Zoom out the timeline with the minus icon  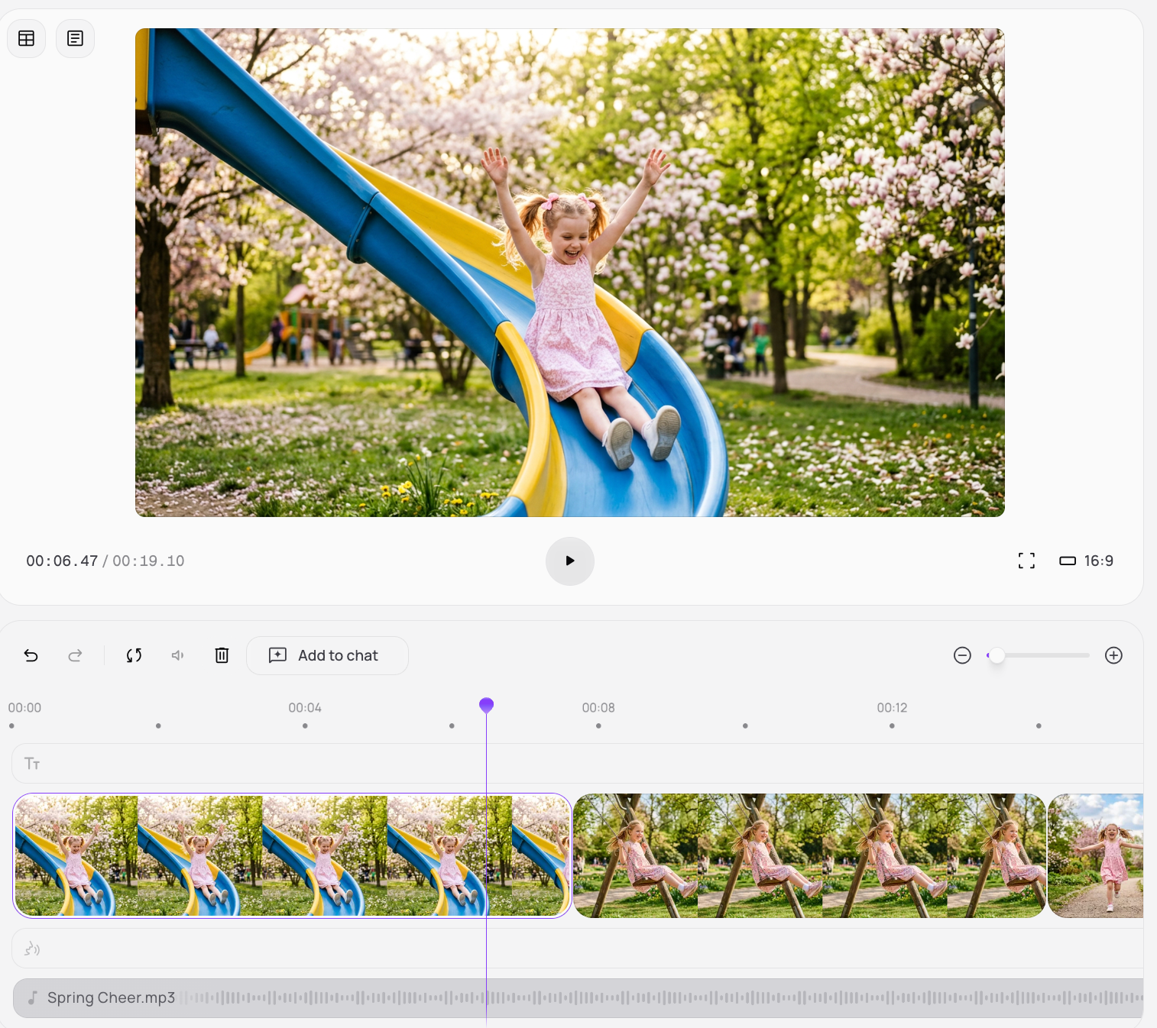(x=962, y=655)
